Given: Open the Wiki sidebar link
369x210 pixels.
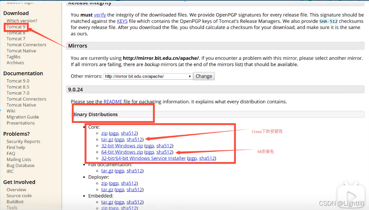Looking at the screenshot, I should point(11,111).
